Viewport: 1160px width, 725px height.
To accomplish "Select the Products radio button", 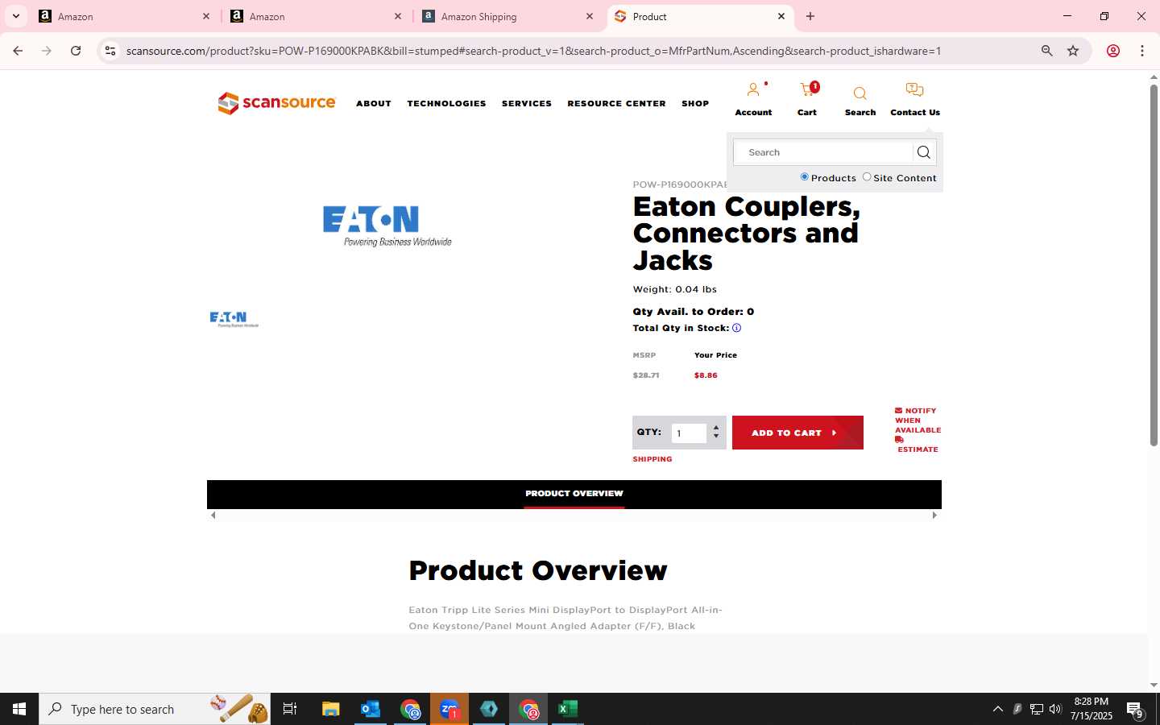I will pyautogui.click(x=804, y=177).
